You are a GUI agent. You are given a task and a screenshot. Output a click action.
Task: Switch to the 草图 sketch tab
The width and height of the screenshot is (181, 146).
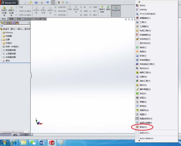pyautogui.click(x=11, y=19)
